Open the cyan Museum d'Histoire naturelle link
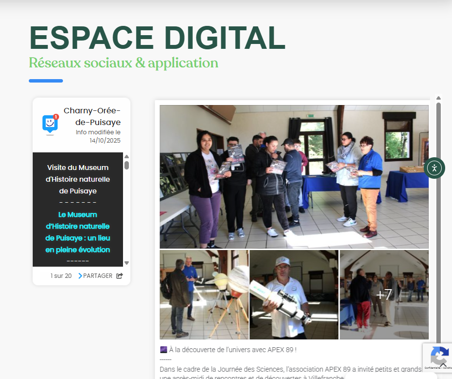Image resolution: width=452 pixels, height=379 pixels. pos(78,232)
